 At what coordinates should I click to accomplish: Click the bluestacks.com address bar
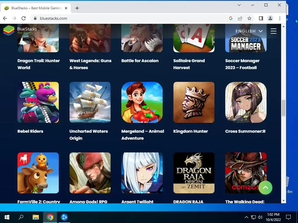tap(129, 18)
